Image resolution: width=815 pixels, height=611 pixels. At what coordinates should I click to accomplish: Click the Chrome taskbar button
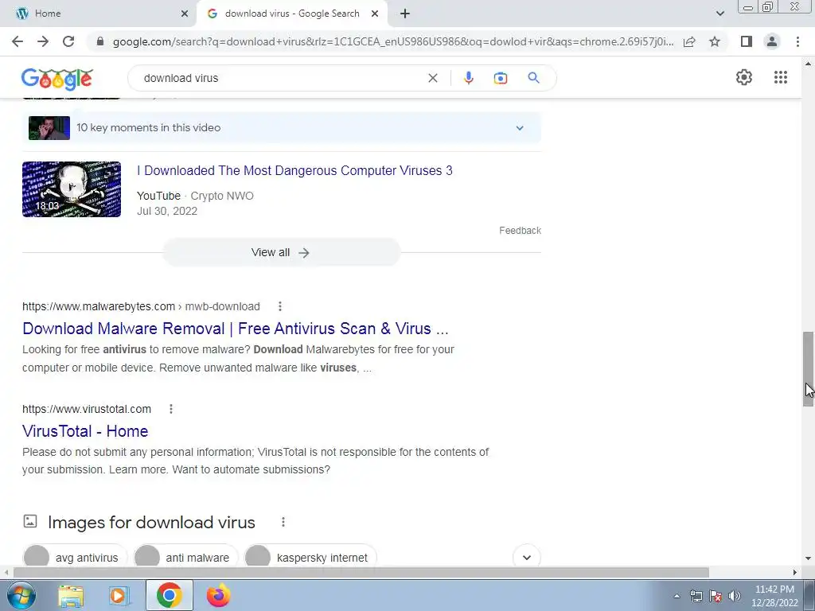[x=169, y=595]
